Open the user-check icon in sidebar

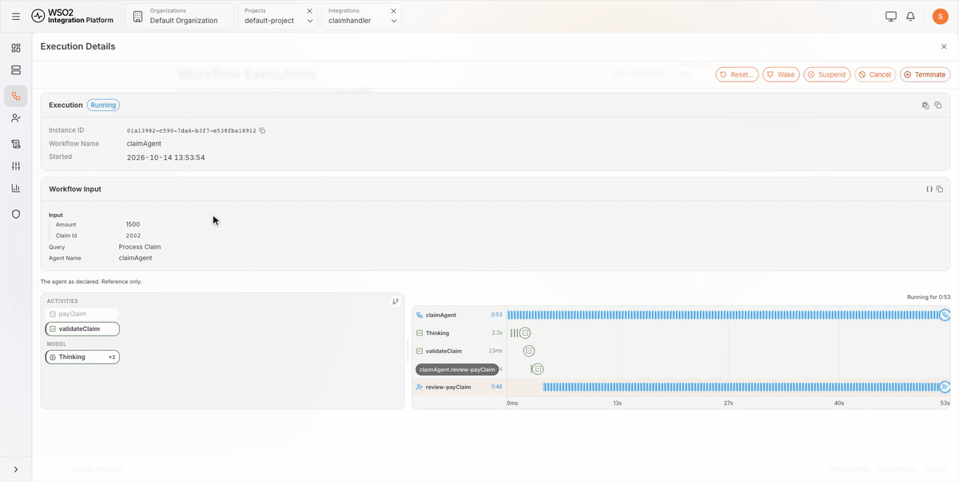(16, 118)
